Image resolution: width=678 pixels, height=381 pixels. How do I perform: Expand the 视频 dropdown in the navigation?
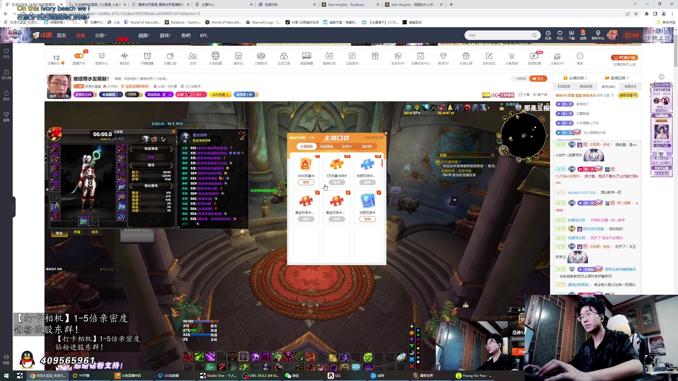[x=144, y=35]
